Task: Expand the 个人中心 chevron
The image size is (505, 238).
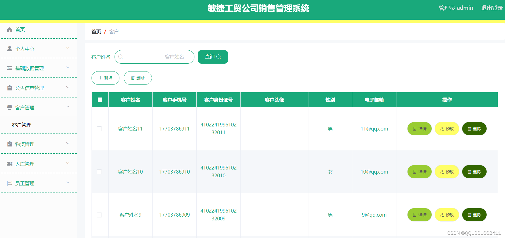Action: click(68, 48)
